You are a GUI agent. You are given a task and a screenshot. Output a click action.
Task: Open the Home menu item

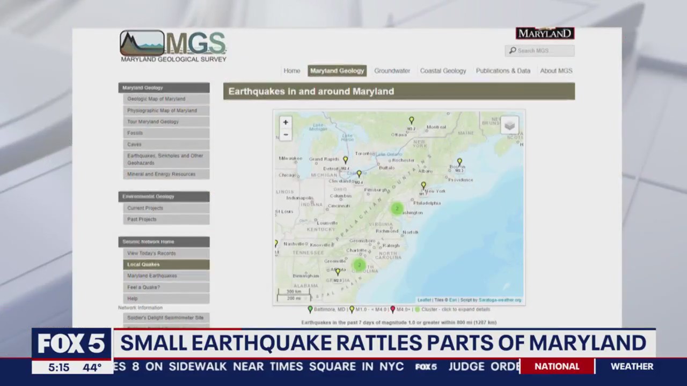291,71
